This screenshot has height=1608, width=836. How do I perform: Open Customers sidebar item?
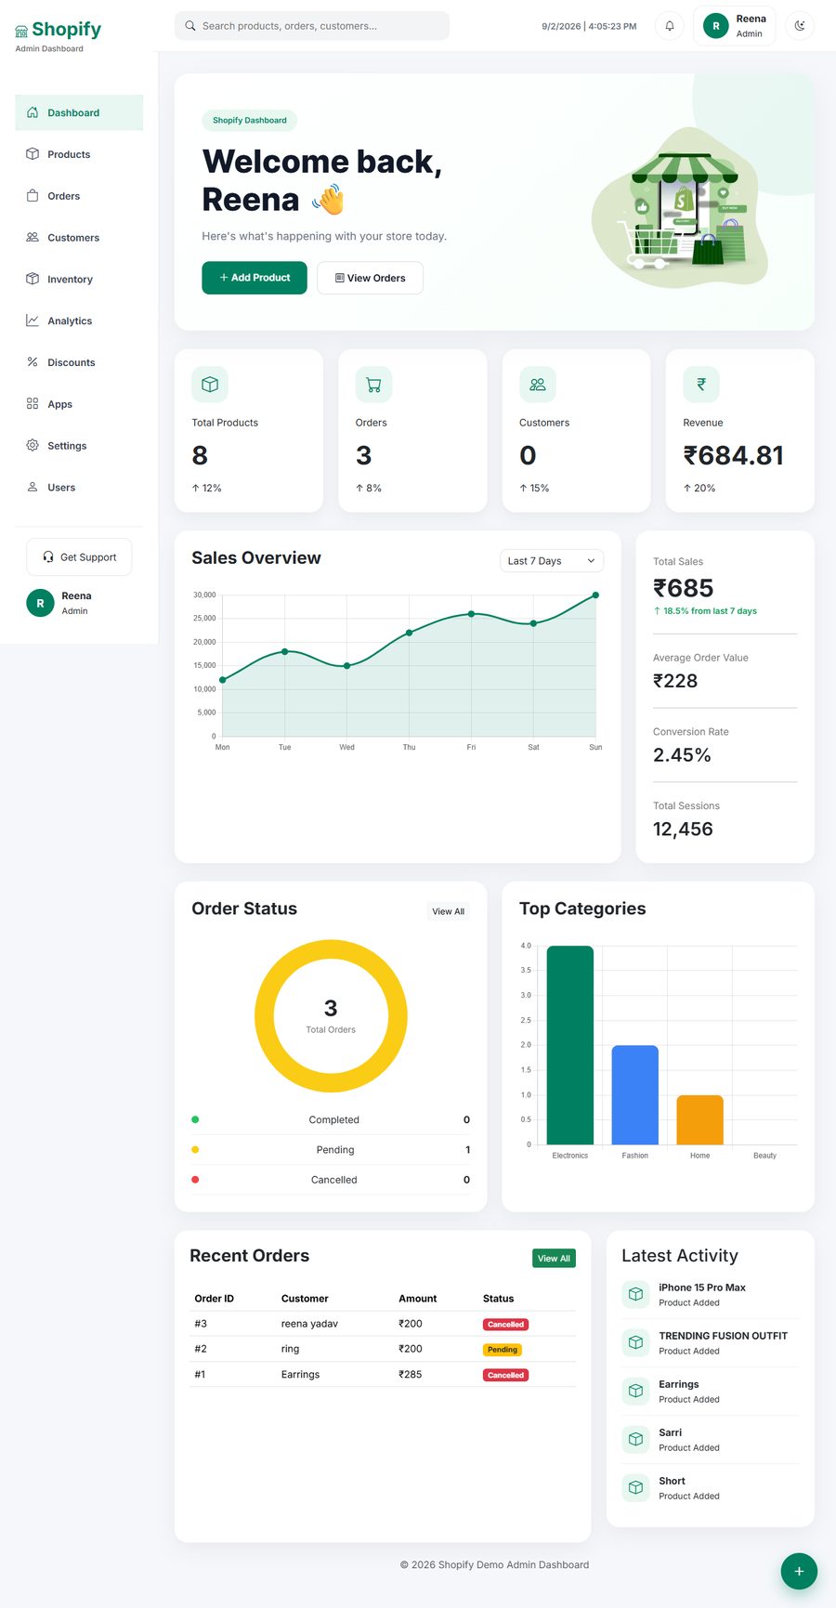coord(79,238)
